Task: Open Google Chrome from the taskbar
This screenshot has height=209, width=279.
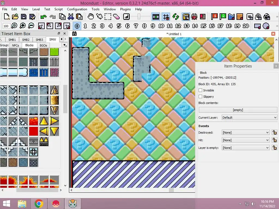Action: tap(39, 204)
